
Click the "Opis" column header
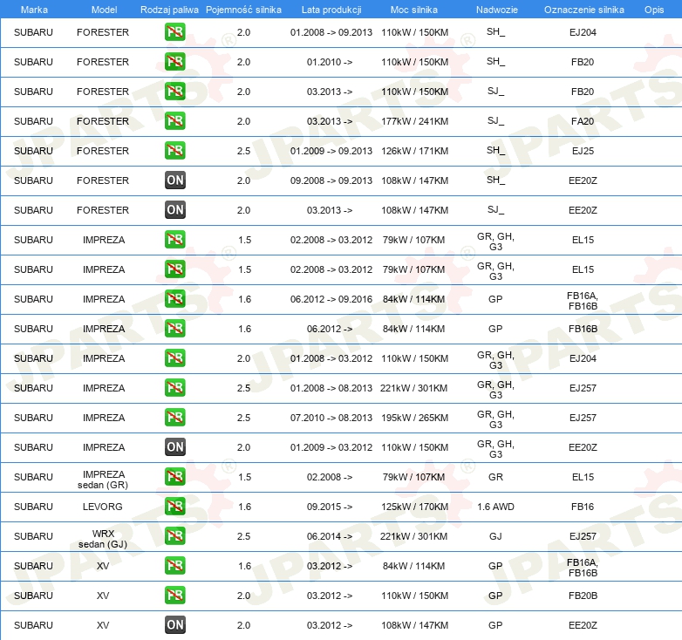pyautogui.click(x=653, y=10)
